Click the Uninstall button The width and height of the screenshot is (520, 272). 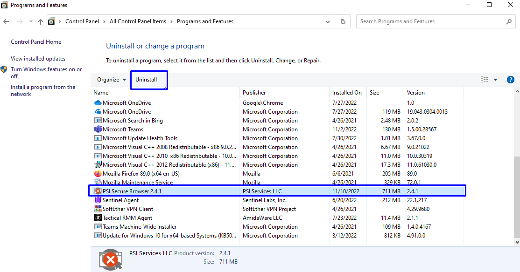coord(148,79)
